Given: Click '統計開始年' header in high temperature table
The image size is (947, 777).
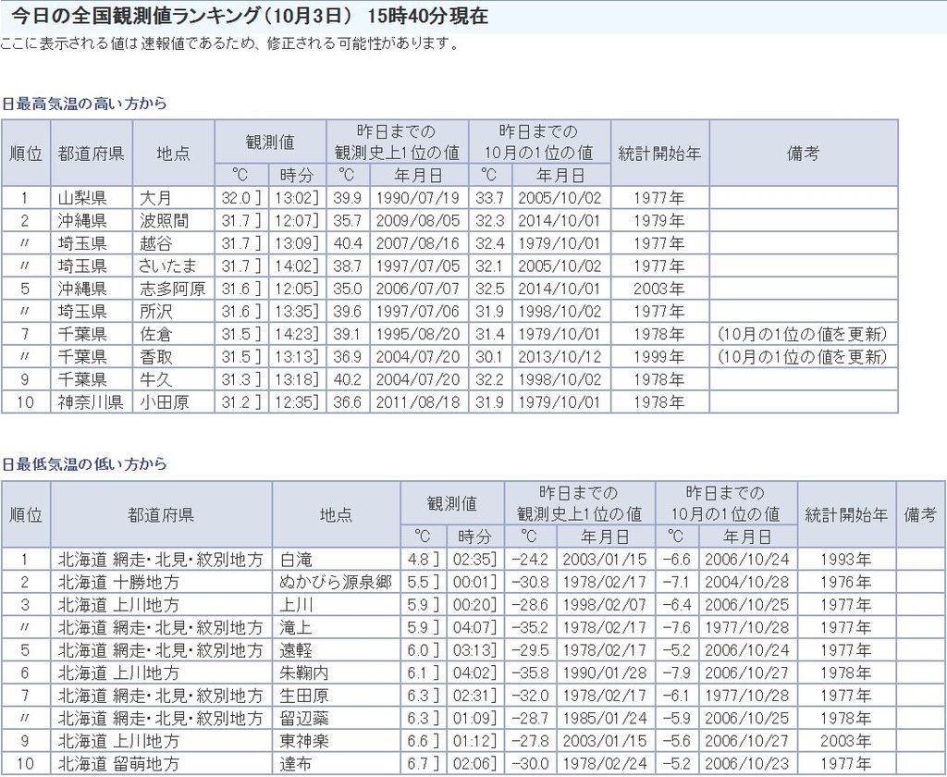Looking at the screenshot, I should [659, 154].
